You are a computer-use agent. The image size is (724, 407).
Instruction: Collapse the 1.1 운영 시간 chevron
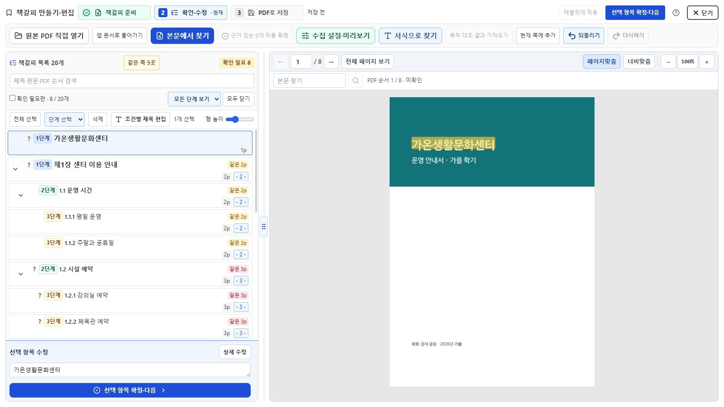click(21, 195)
